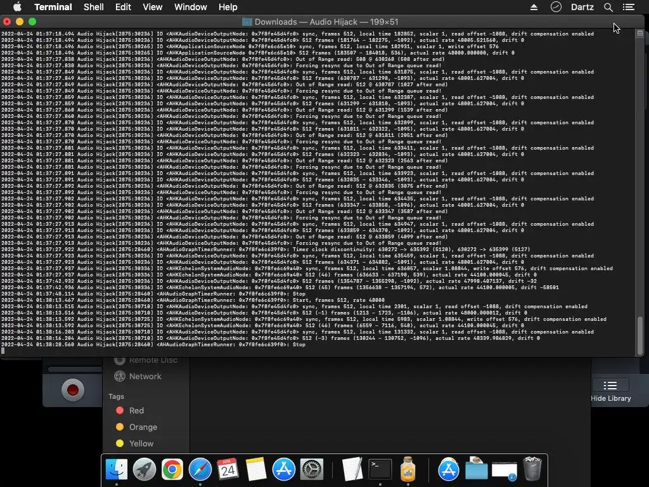Click the 'Start, frames 512, rate 48000' line
649x487 pixels.
pyautogui.click(x=193, y=300)
